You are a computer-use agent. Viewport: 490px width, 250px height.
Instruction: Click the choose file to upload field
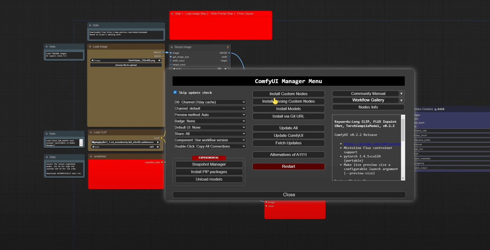click(126, 65)
